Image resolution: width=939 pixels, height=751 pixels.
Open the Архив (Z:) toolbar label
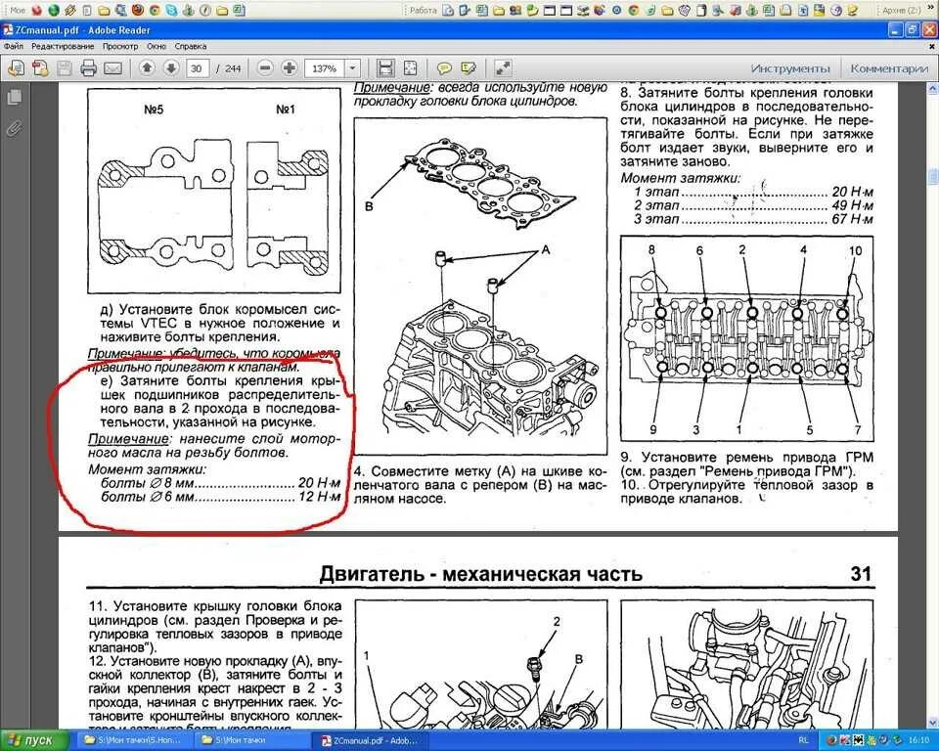(901, 10)
